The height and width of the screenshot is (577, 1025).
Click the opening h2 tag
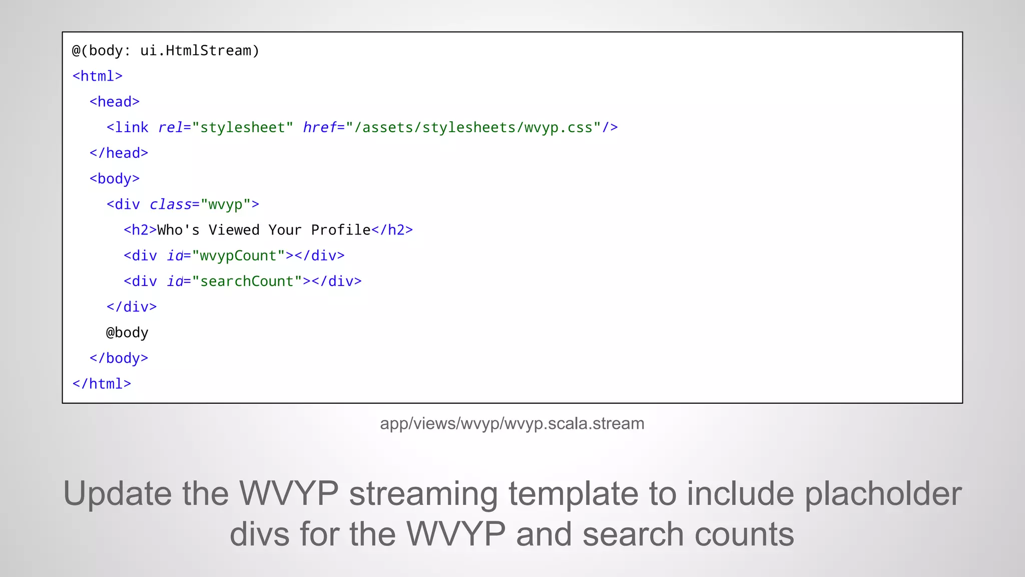pyautogui.click(x=140, y=230)
